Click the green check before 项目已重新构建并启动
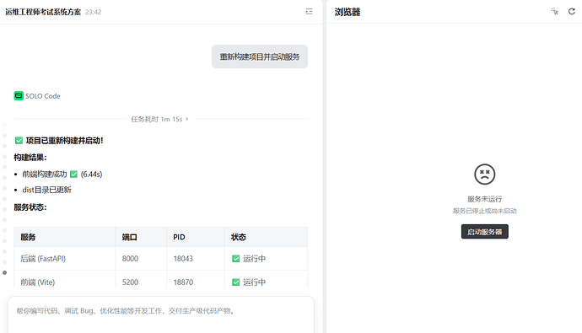582x333 pixels. coord(19,141)
